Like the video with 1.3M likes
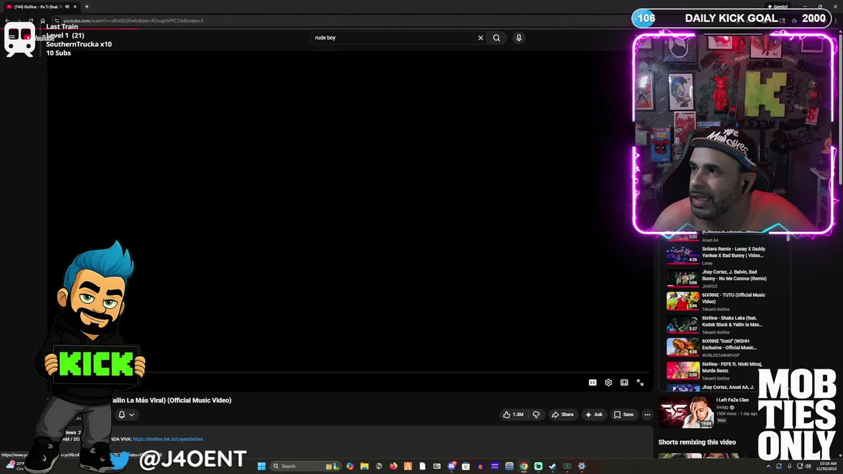 pos(513,415)
